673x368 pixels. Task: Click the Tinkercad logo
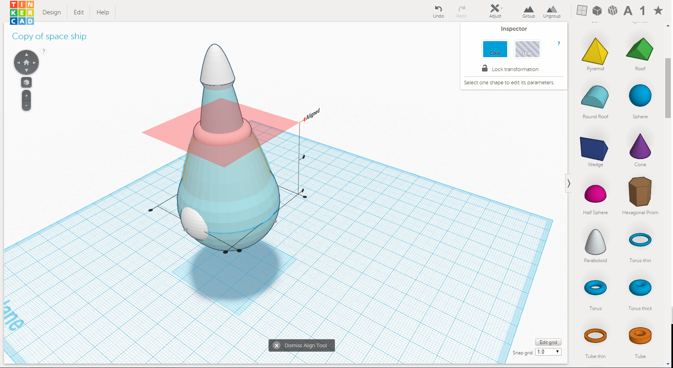[x=22, y=12]
